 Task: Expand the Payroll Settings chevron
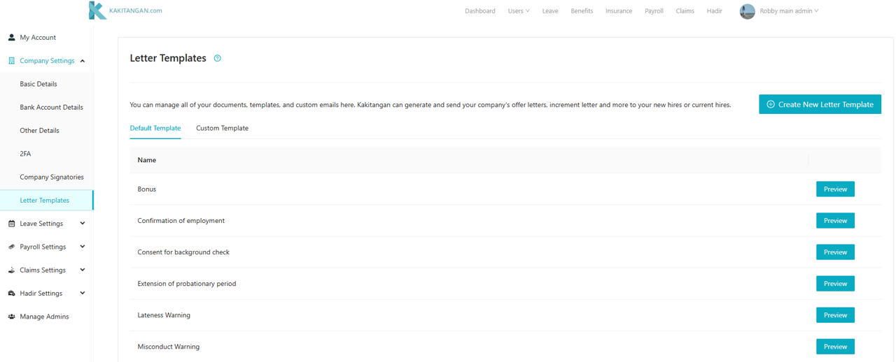pos(83,247)
